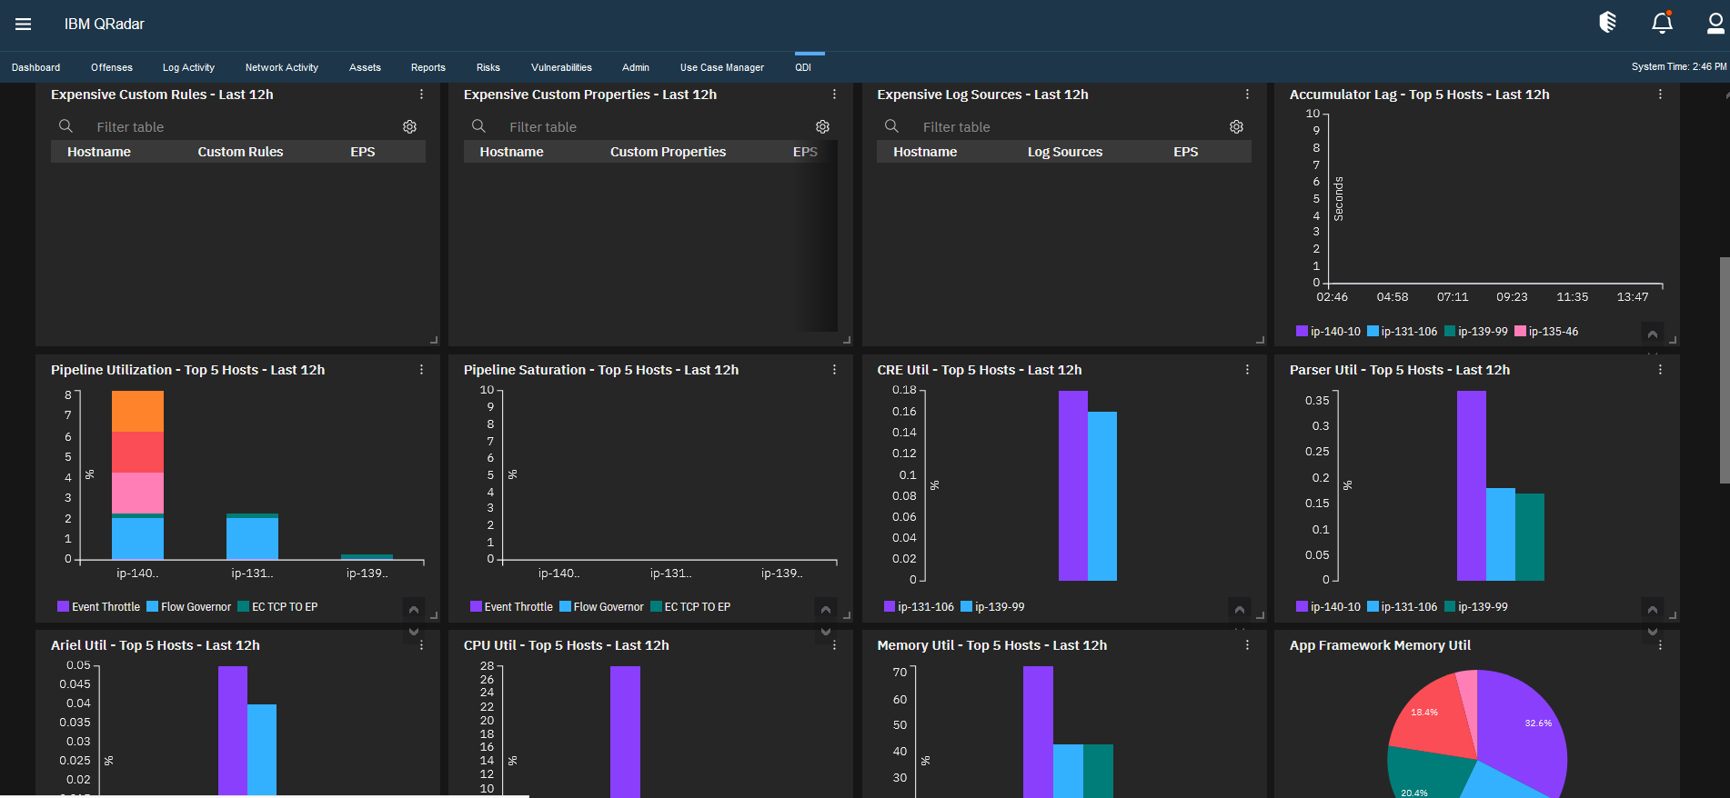Screen dimensions: 1730x798
Task: Sort Expensive Log Sources table by EPS
Action: point(1186,152)
